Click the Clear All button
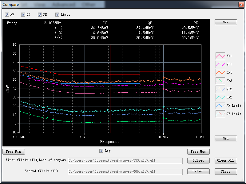The image size is (246, 184). (x=226, y=160)
